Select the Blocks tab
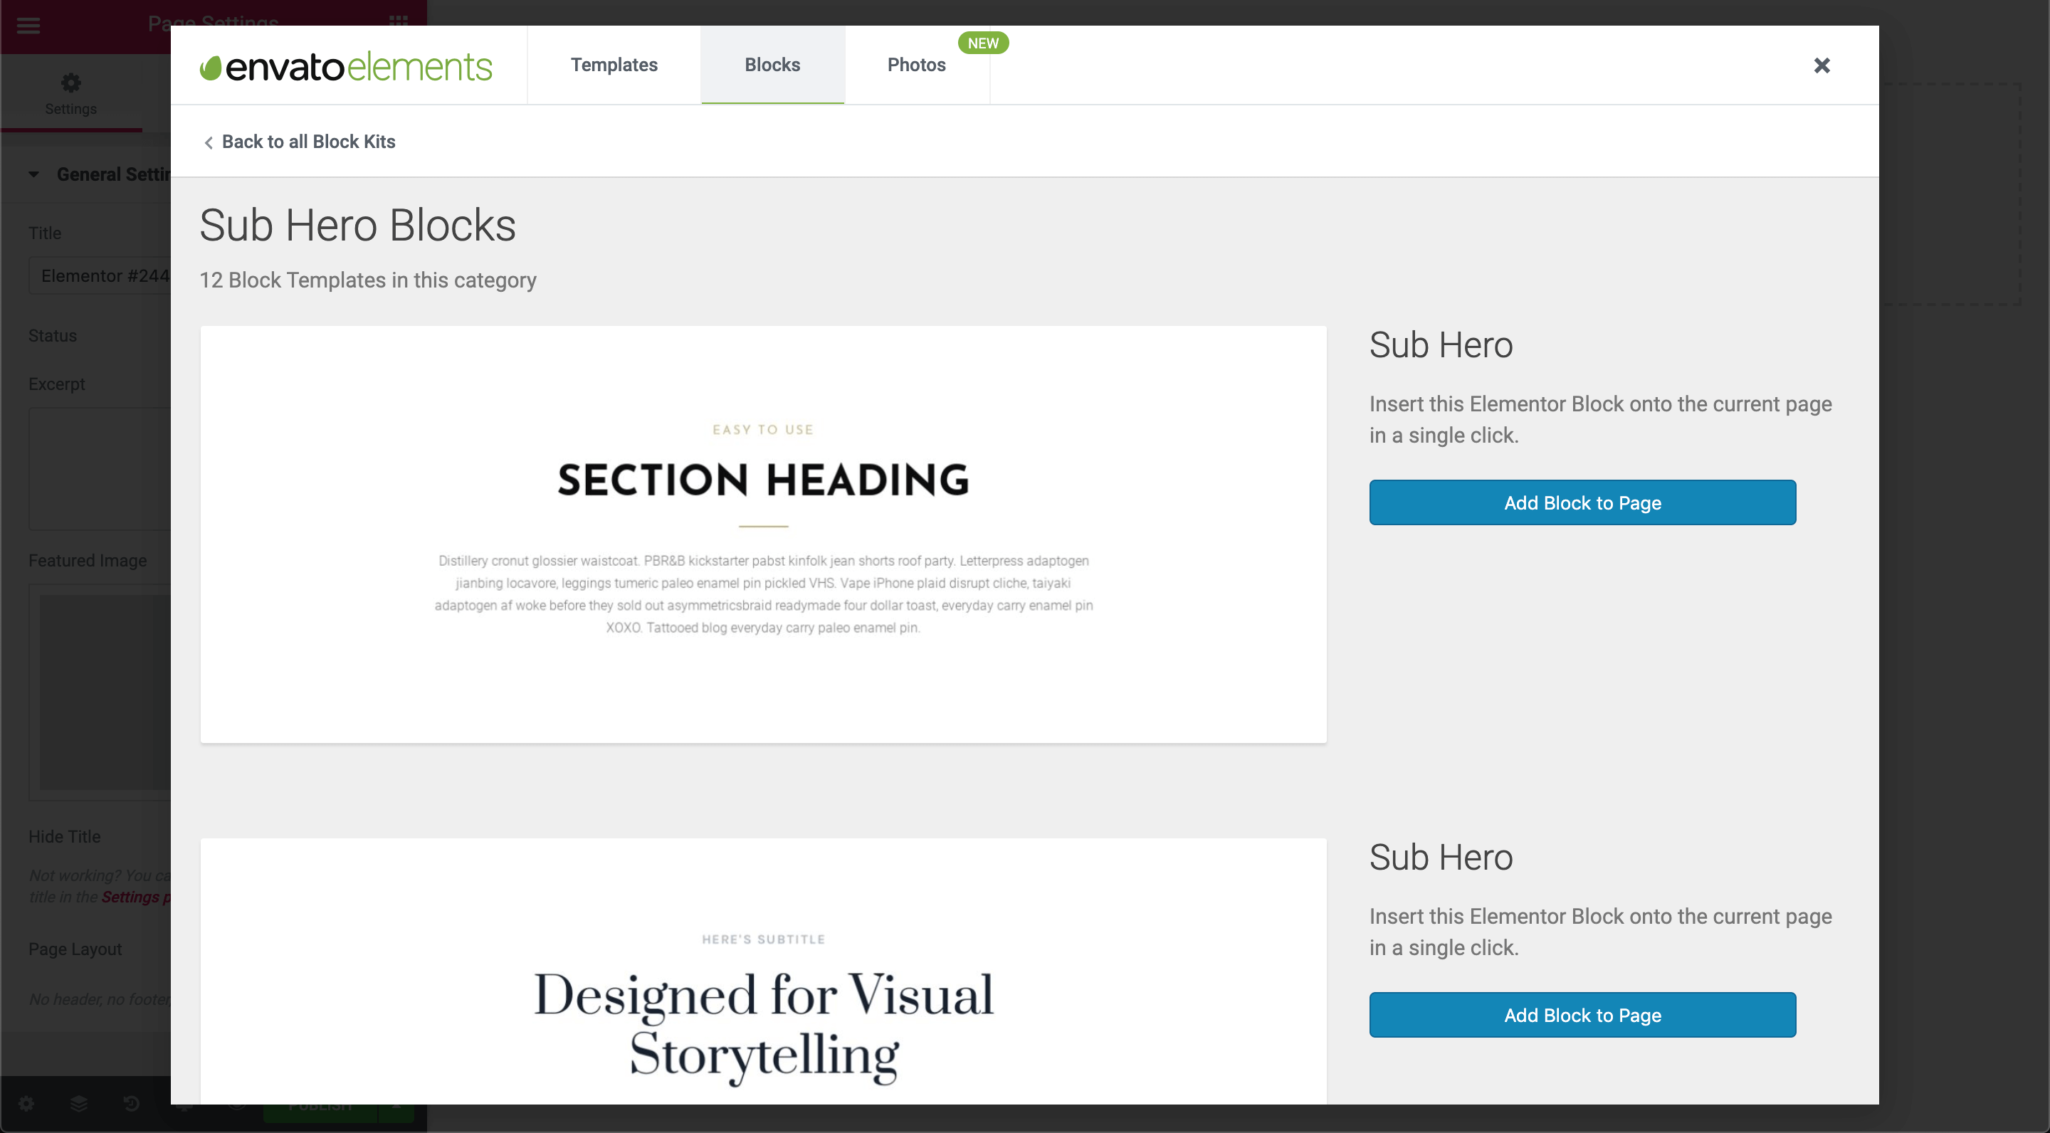This screenshot has height=1133, width=2050. 772,65
